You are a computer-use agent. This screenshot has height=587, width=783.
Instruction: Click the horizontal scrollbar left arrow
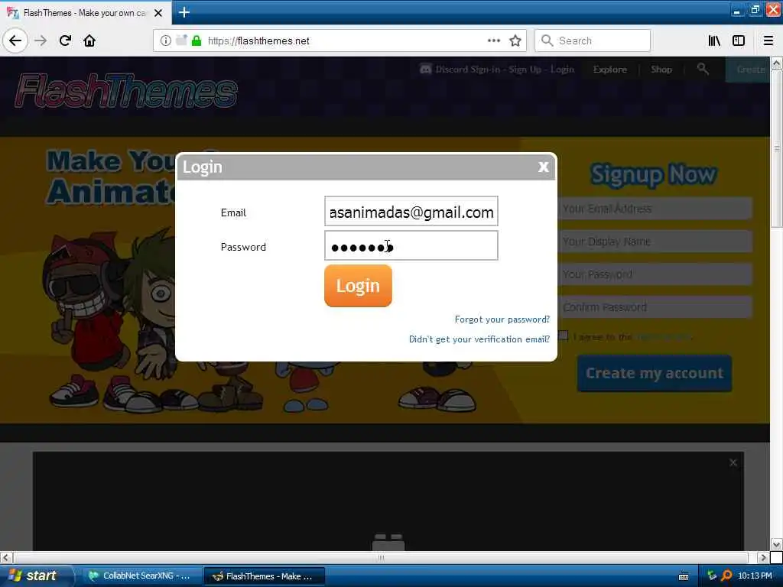point(5,557)
